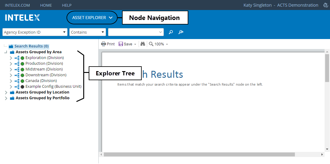
Task: Expand the Production (Division) node
Action: tap(11, 64)
